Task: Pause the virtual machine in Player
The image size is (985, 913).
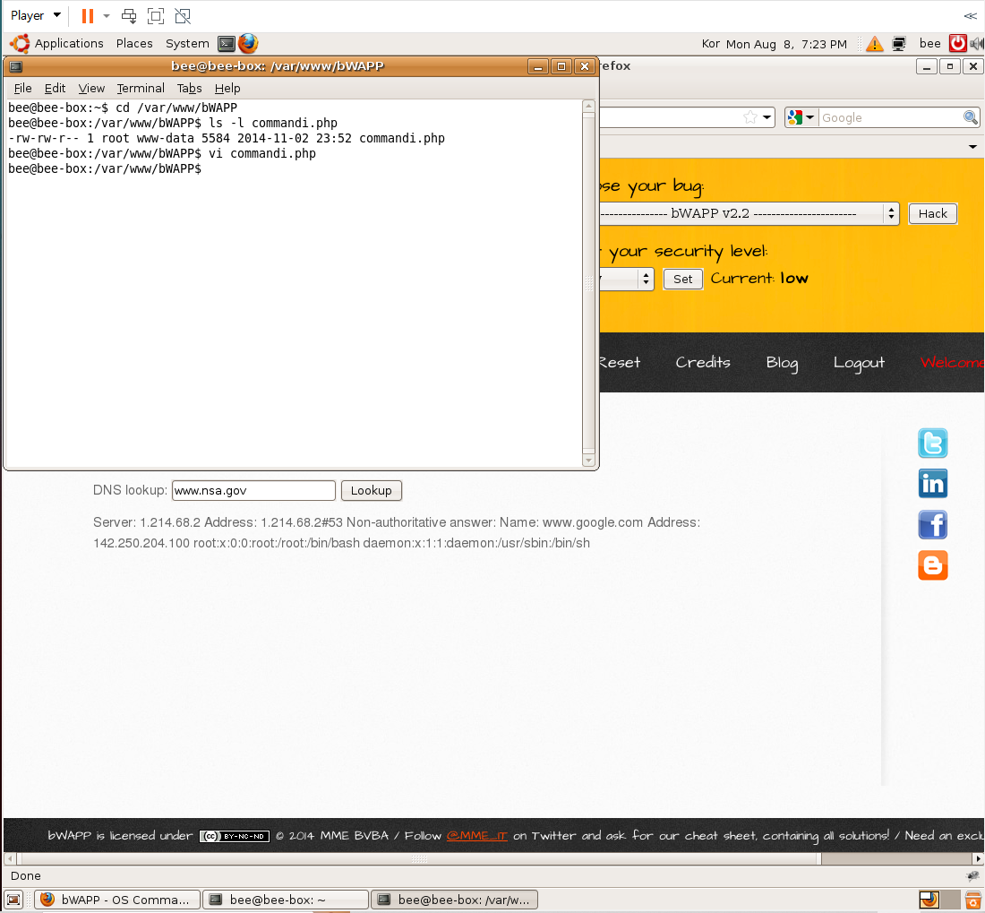Action: pyautogui.click(x=88, y=16)
